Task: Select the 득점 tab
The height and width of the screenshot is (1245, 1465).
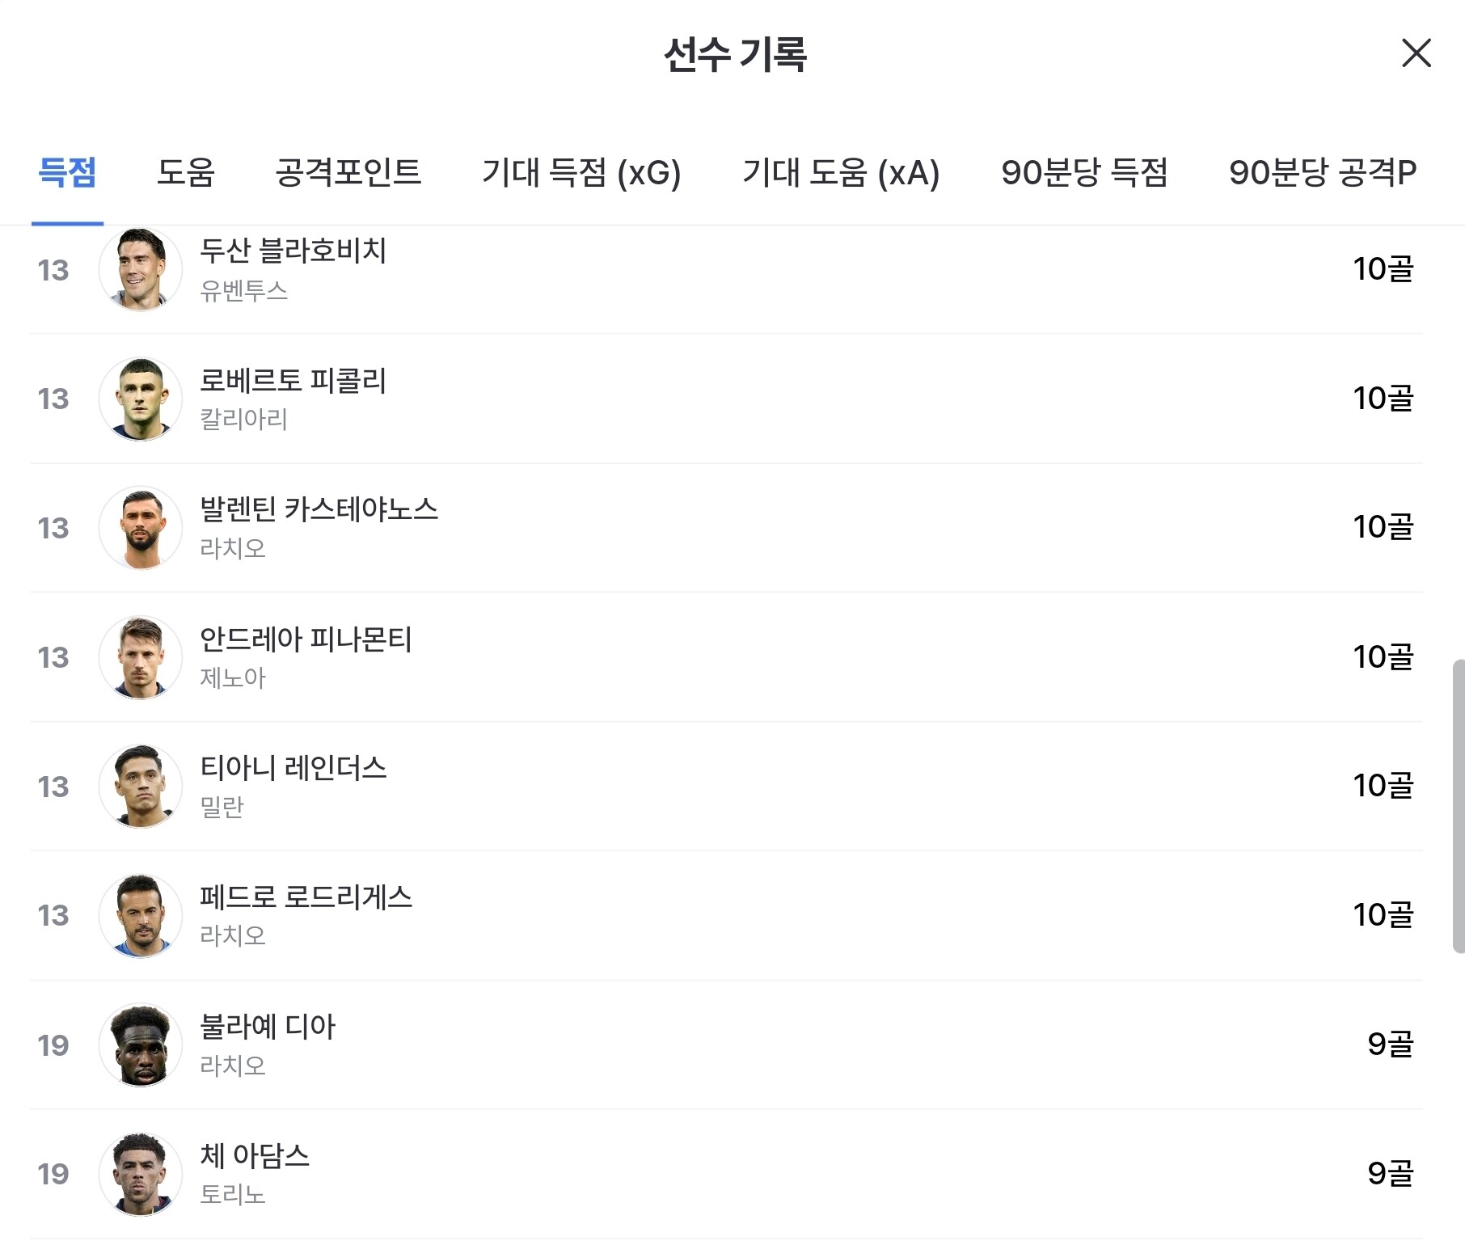Action: [x=67, y=172]
